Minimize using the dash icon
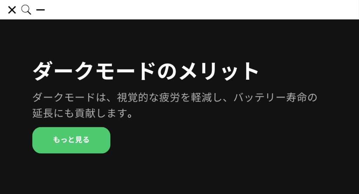The height and width of the screenshot is (194, 359). 41,10
